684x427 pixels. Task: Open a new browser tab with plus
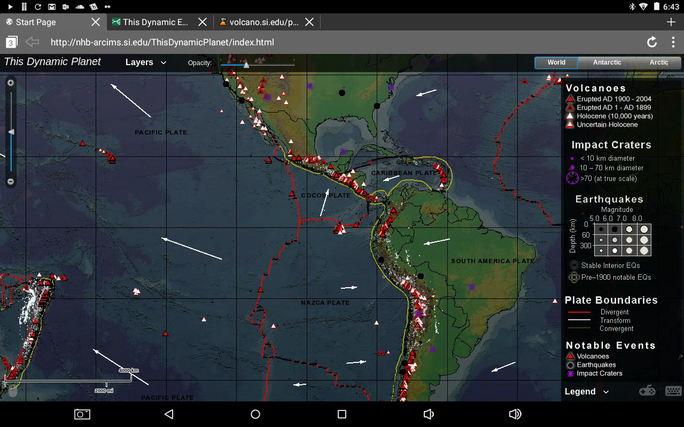click(x=671, y=22)
